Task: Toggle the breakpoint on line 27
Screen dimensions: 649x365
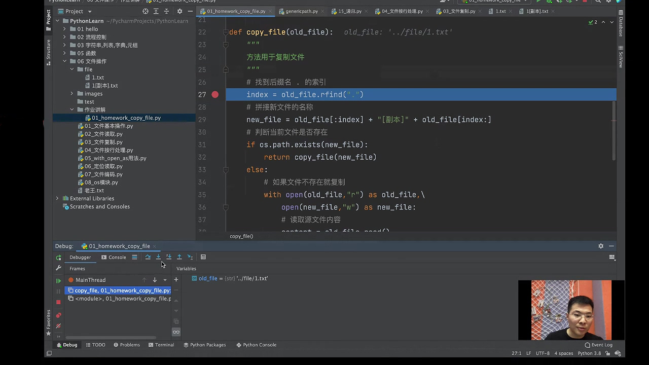Action: coord(215,95)
